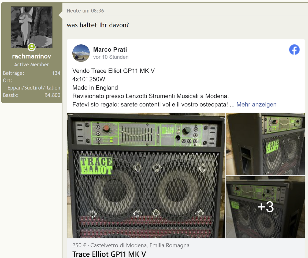308x258 pixels.
Task: Click the 'Made in England' line
Action: [x=95, y=88]
